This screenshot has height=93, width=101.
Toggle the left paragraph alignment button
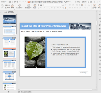(70, 8)
